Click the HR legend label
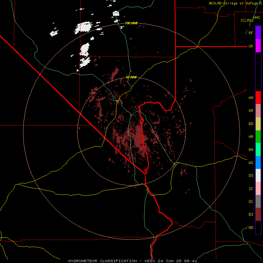Image resolution: width=263 pixels, height=263 pixels. [251, 137]
